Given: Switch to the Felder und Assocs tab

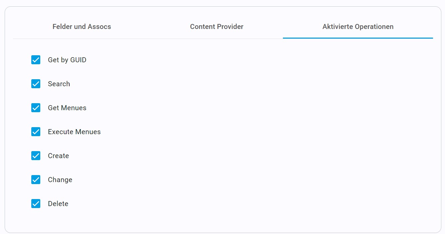Looking at the screenshot, I should (82, 27).
